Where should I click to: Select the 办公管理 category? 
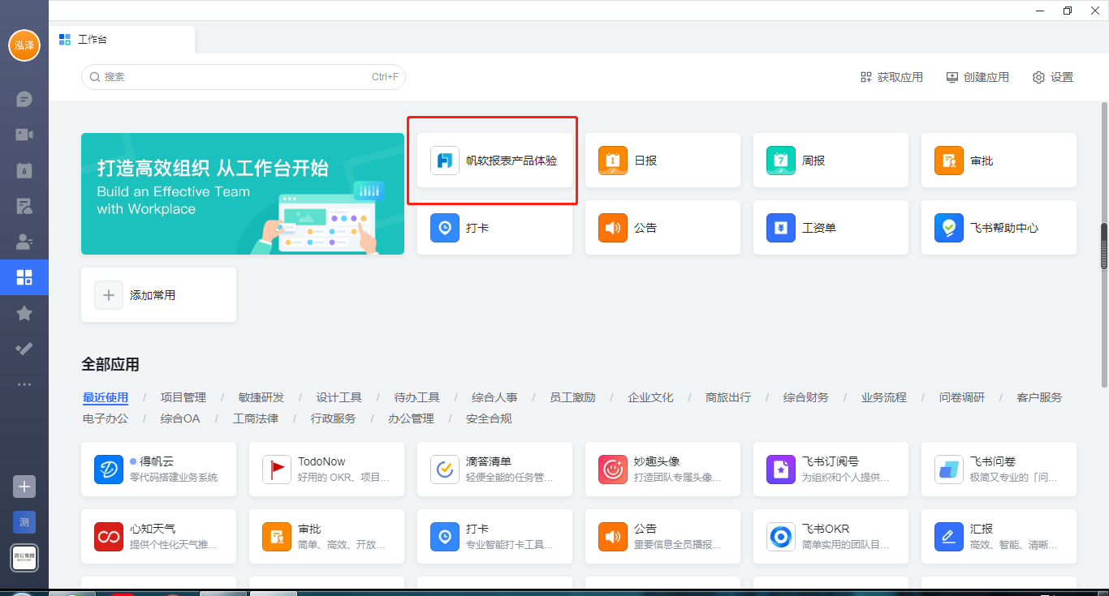tap(411, 418)
